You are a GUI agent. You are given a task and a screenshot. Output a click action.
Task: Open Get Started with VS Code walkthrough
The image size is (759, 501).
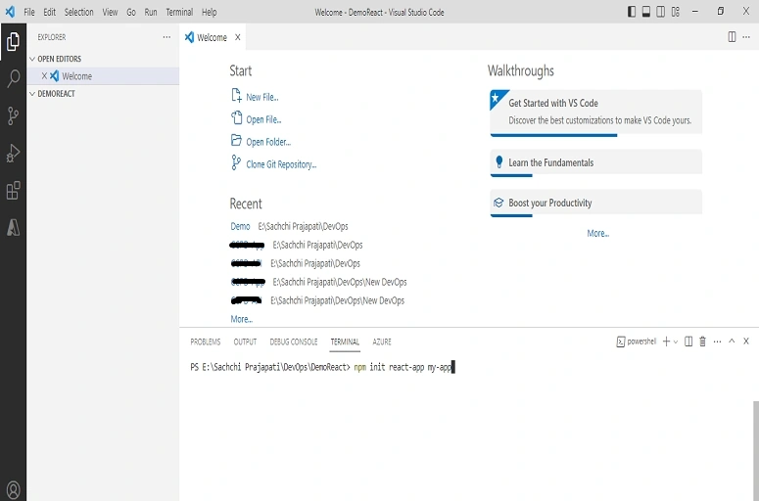tap(595, 113)
